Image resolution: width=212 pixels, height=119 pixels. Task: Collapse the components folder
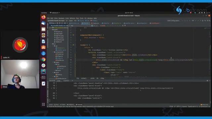coord(53,52)
